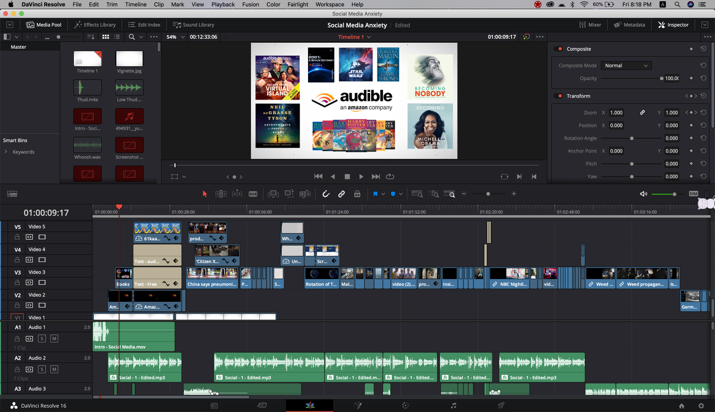The width and height of the screenshot is (715, 412).
Task: Solo audio track A2 with S button
Action: [42, 370]
